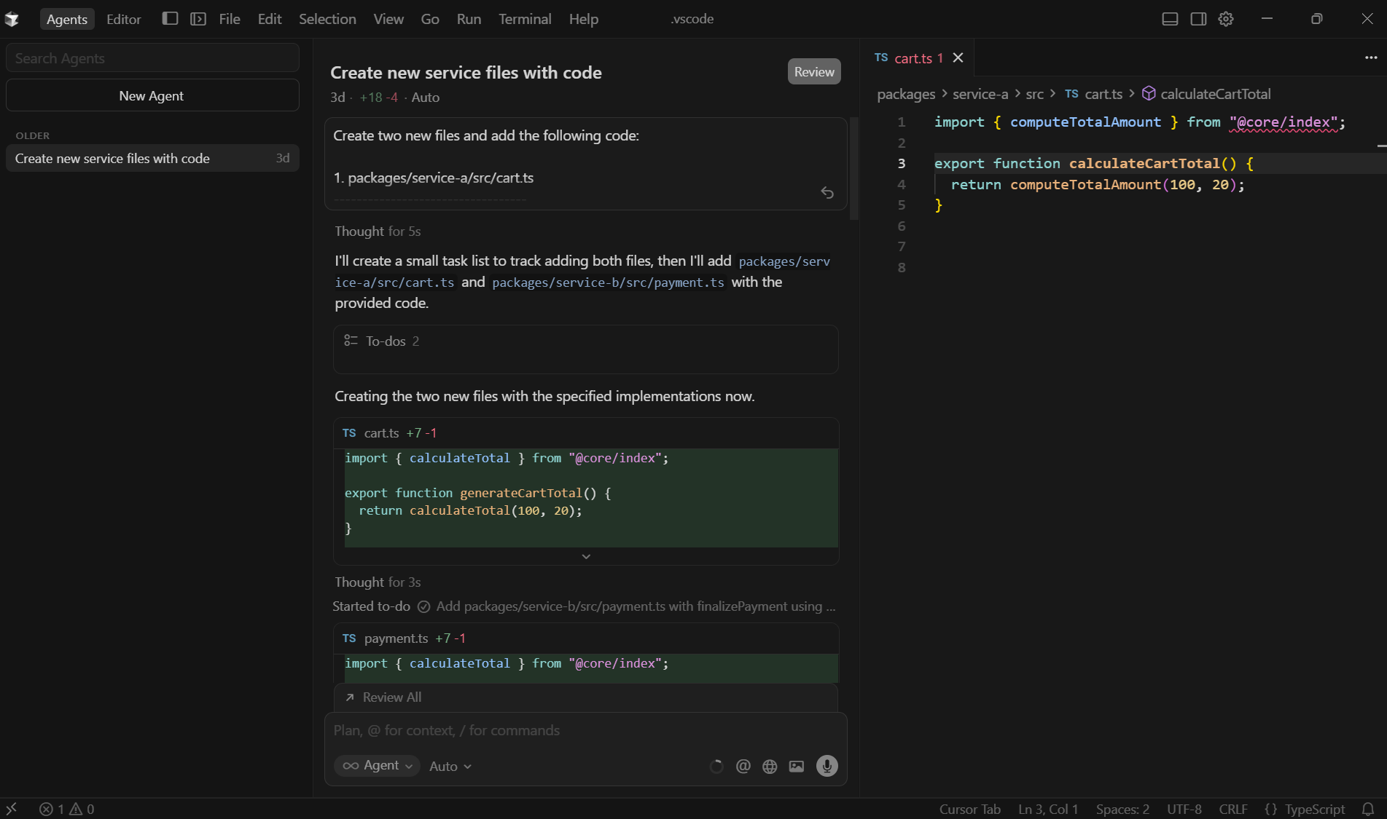Click the microphone voice input icon
The width and height of the screenshot is (1387, 819).
click(827, 766)
